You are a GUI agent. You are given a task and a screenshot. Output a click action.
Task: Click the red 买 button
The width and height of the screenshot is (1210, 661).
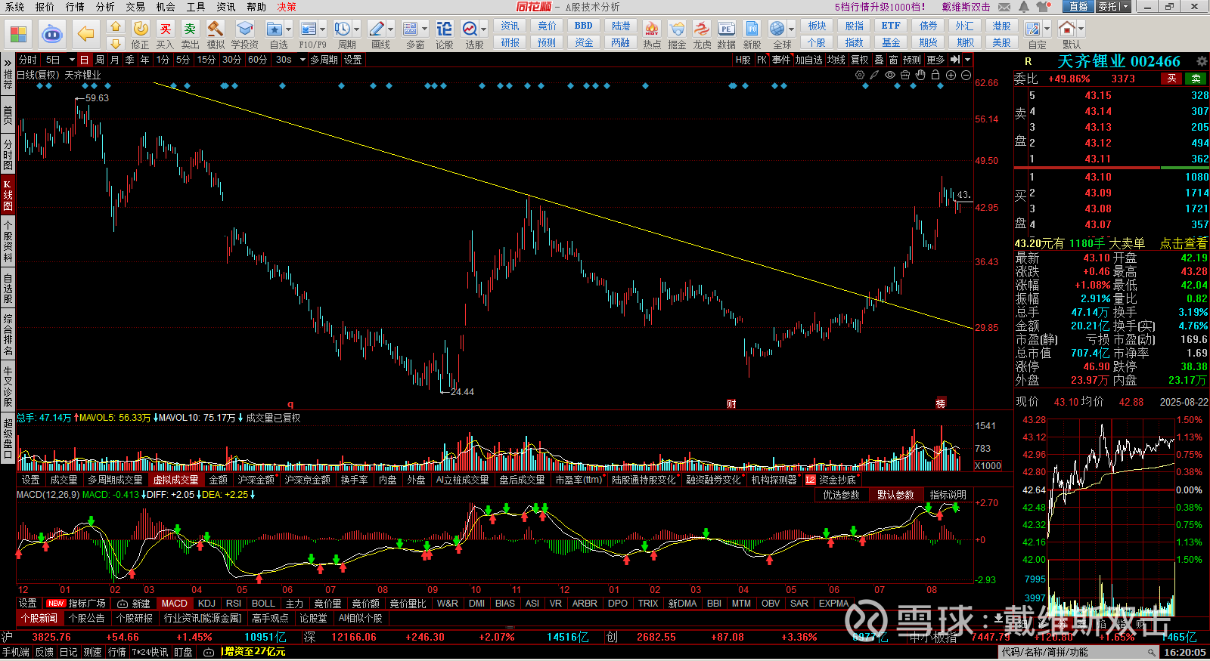1171,79
